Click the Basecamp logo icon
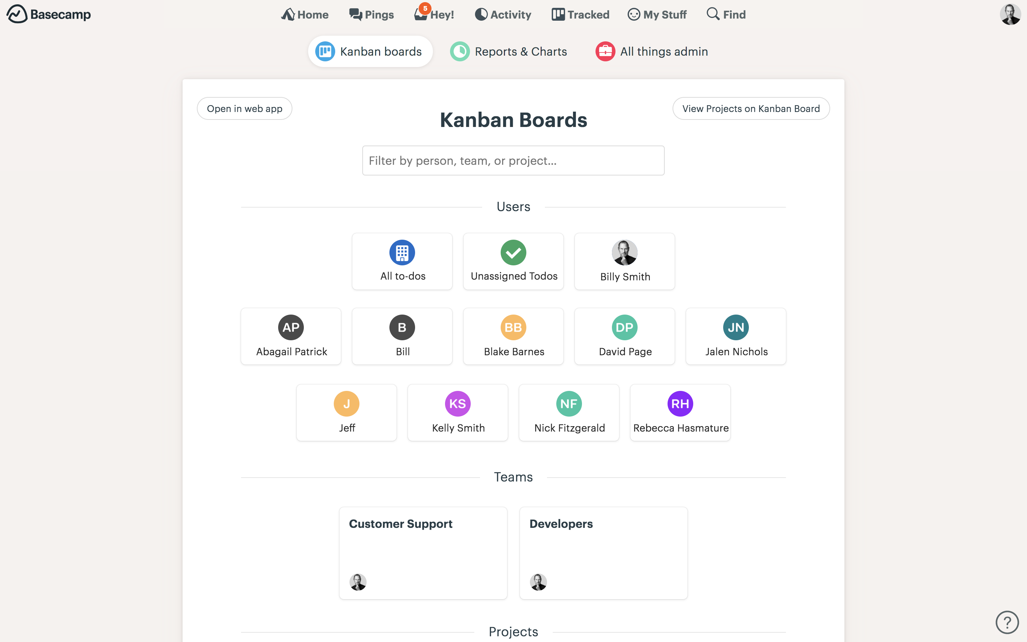 tap(17, 14)
